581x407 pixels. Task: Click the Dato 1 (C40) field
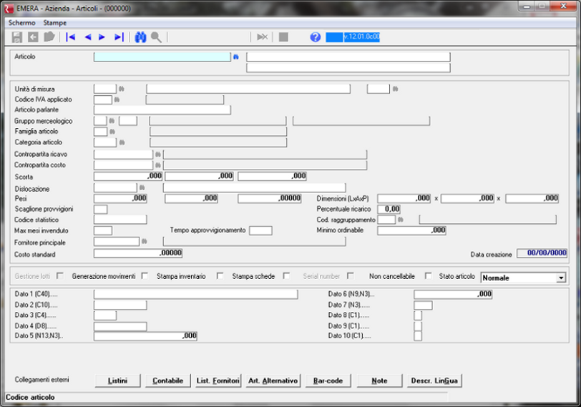(195, 295)
